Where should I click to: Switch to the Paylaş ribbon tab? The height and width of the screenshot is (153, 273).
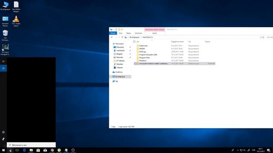pyautogui.click(x=128, y=33)
